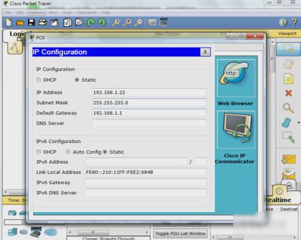Open the polygon tool dropdown arrow
The image size is (301, 240).
(x=298, y=123)
